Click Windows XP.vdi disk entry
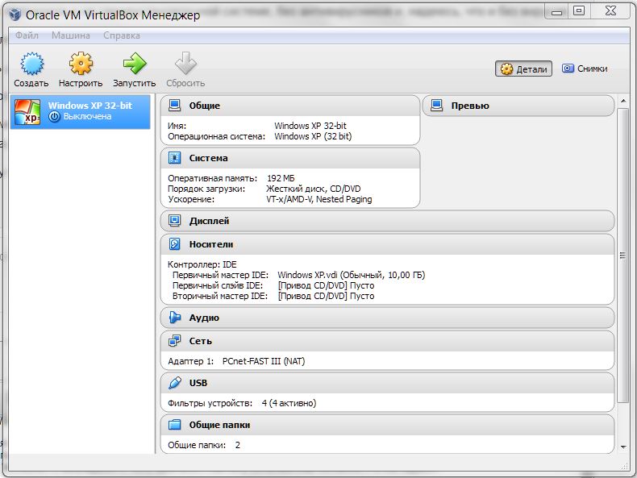 [x=352, y=275]
